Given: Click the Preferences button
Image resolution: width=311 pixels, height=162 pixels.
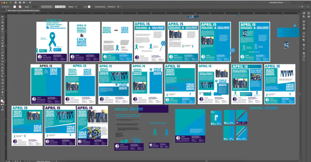Looking at the screenshot, I should 111,6.
